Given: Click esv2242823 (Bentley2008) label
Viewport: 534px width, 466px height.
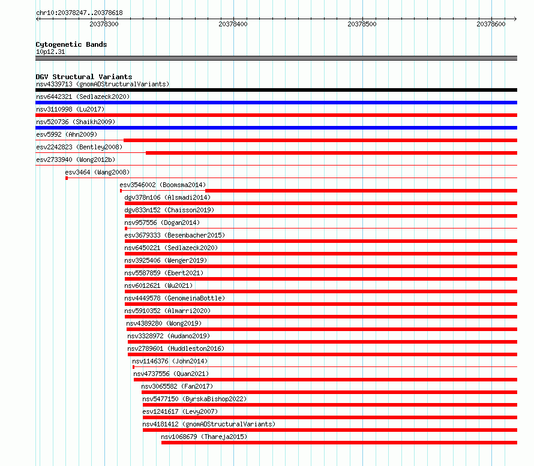Looking at the screenshot, I should tap(79, 147).
